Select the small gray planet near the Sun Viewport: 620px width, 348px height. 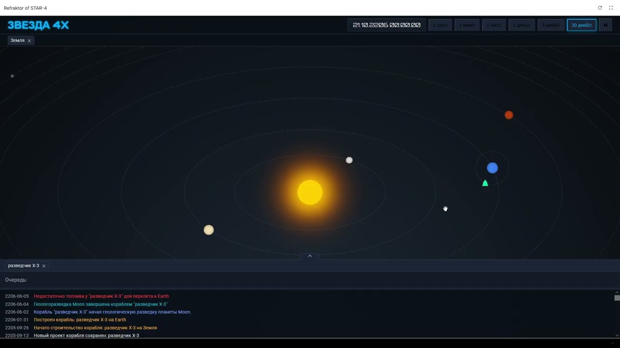[349, 160]
